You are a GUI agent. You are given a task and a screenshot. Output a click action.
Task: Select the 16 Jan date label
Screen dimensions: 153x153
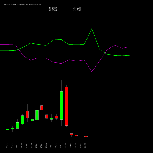pos(12,145)
